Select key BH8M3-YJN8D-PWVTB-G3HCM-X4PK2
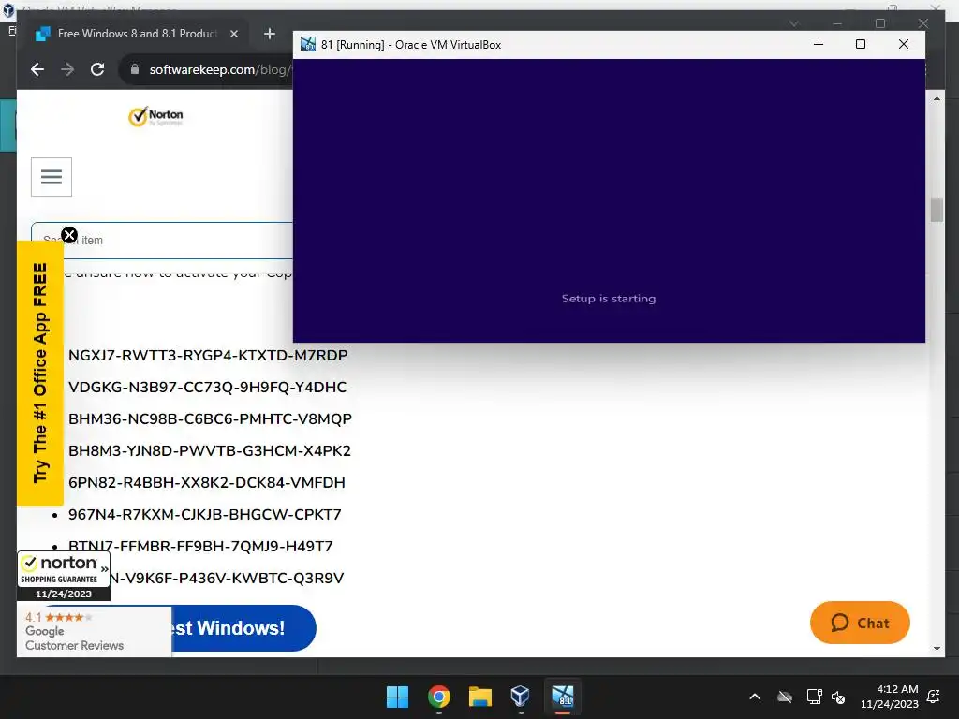This screenshot has height=719, width=959. click(x=210, y=450)
